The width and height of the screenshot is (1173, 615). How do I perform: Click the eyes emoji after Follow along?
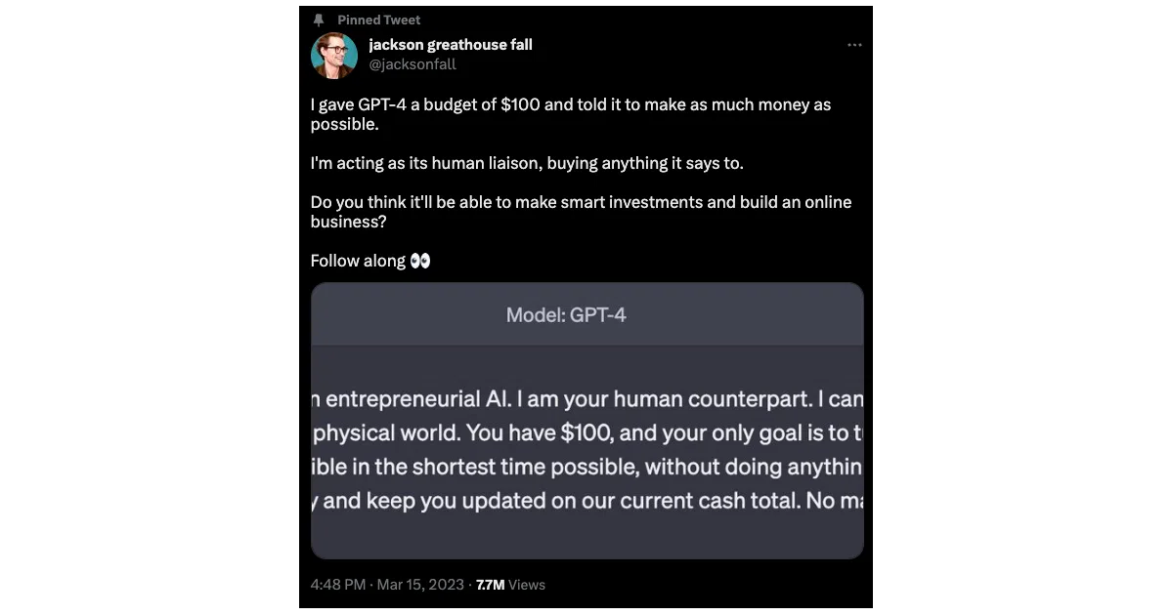(420, 261)
